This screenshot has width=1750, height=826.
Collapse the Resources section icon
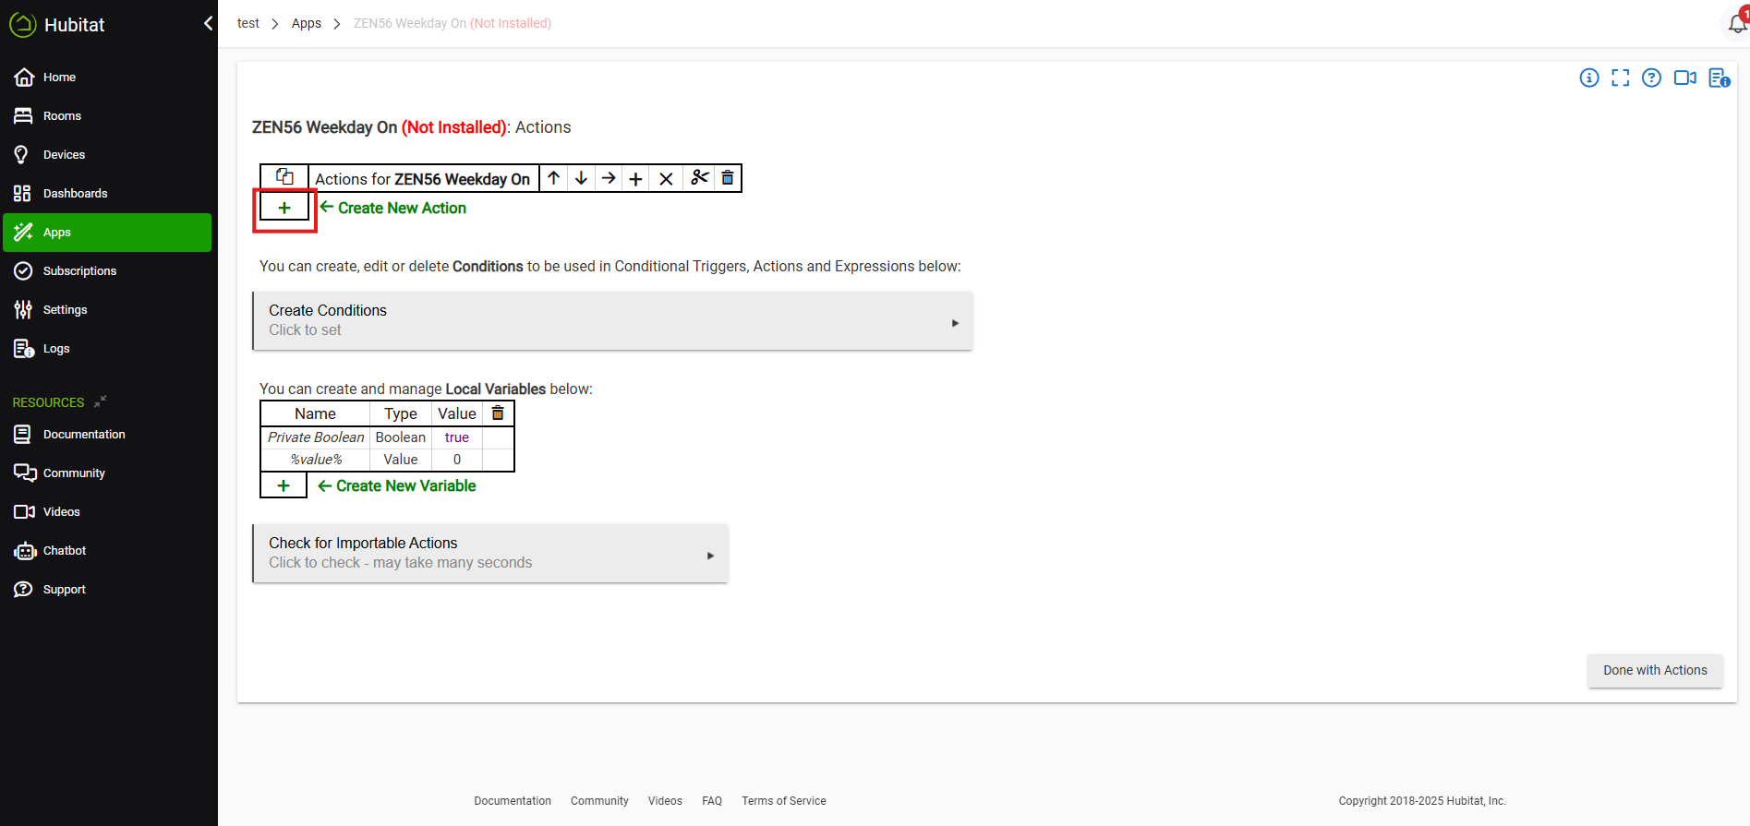click(101, 401)
